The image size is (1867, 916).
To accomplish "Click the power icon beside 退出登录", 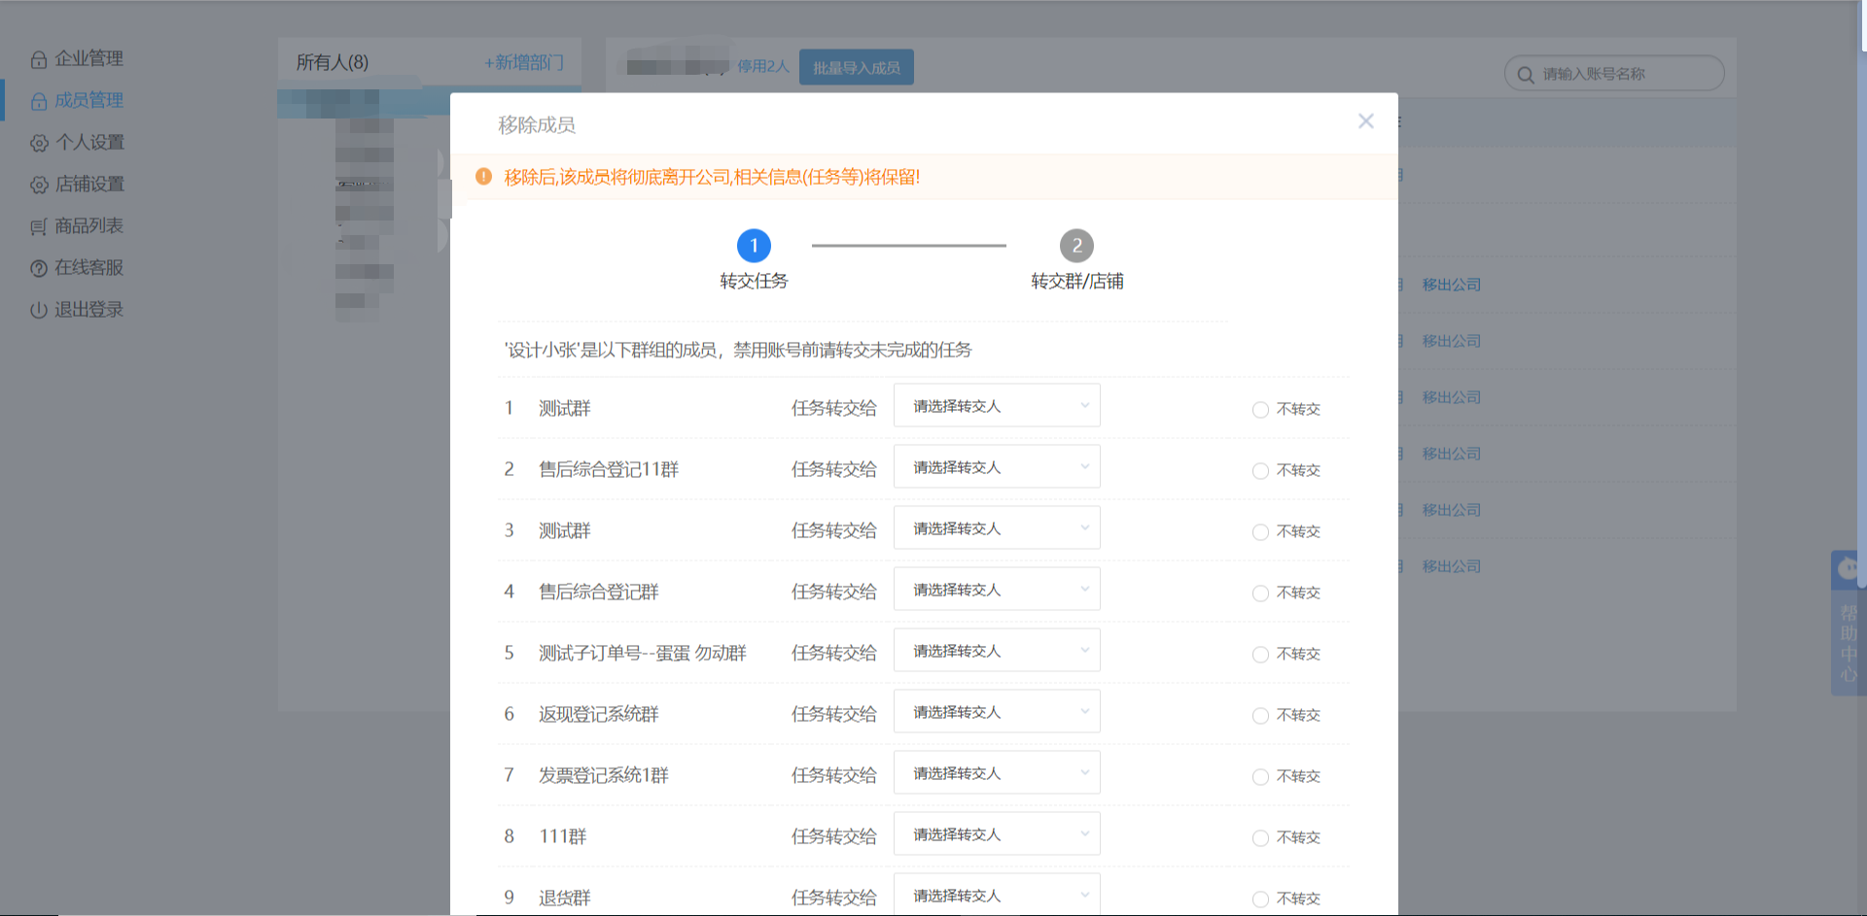I will click(39, 311).
